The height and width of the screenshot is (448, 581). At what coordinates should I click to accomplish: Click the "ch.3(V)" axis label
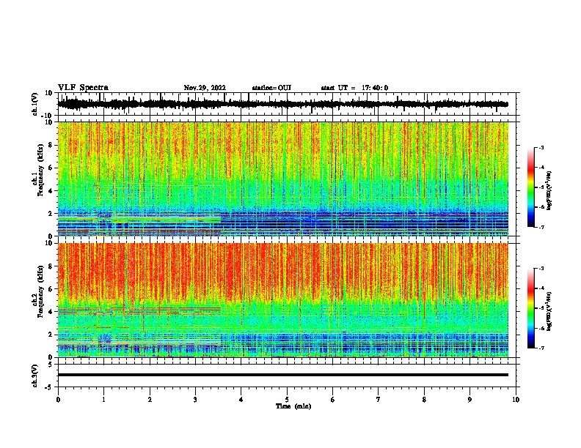tap(35, 376)
